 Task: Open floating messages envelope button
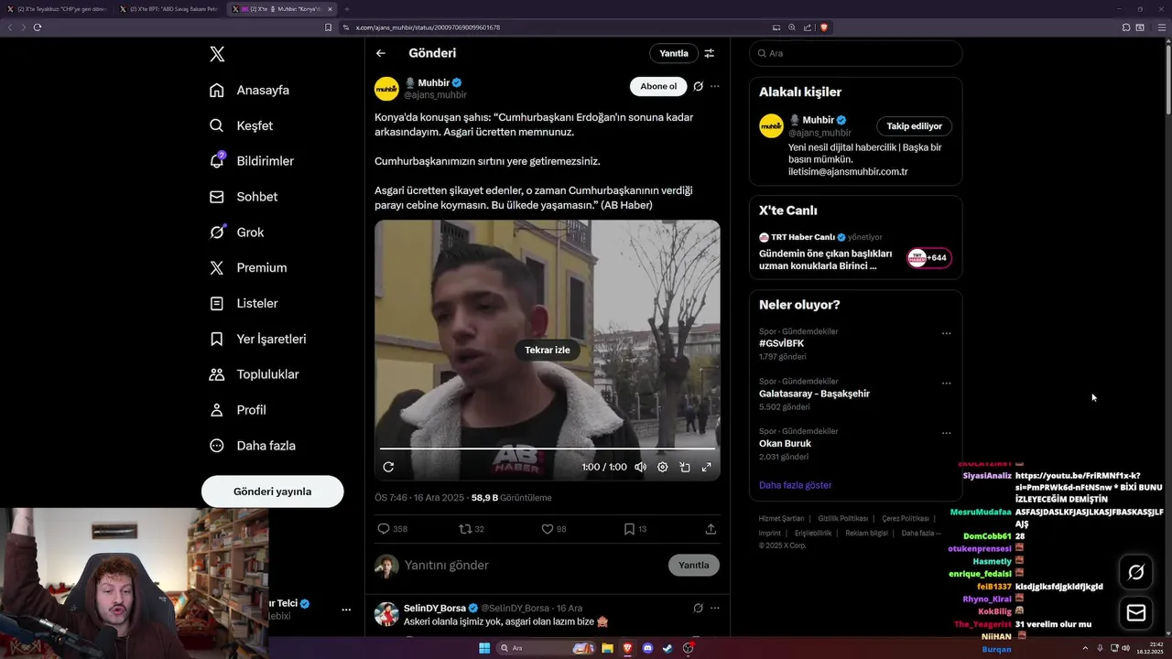click(x=1136, y=613)
